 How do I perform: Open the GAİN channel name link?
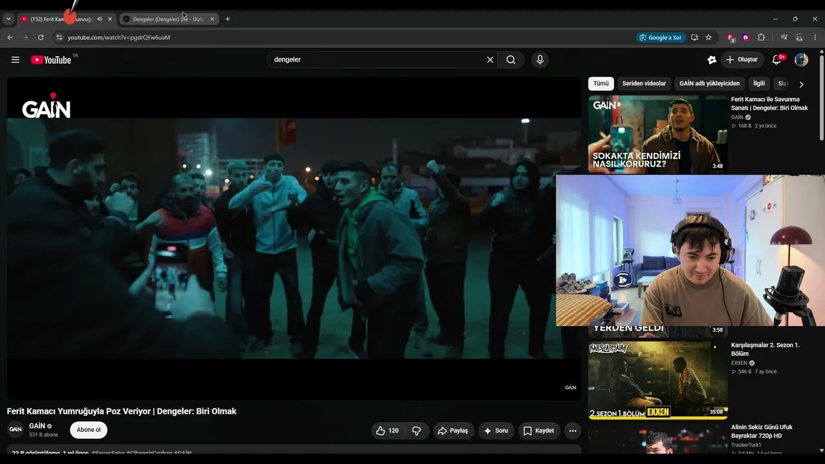pos(37,426)
